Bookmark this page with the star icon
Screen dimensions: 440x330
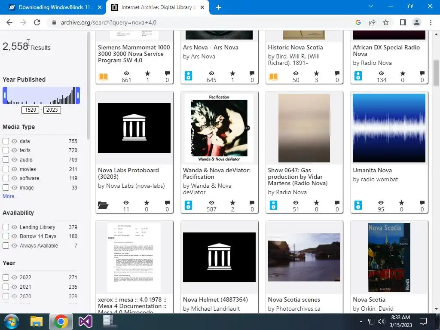[386, 22]
